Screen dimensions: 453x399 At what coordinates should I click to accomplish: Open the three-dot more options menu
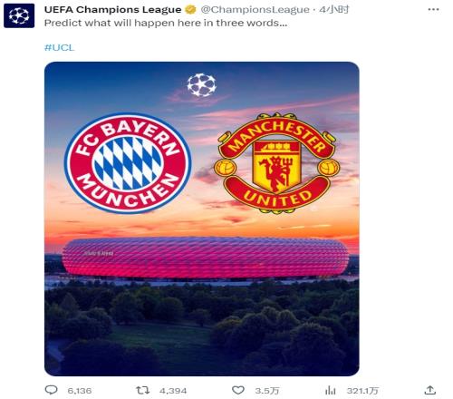pos(433,10)
